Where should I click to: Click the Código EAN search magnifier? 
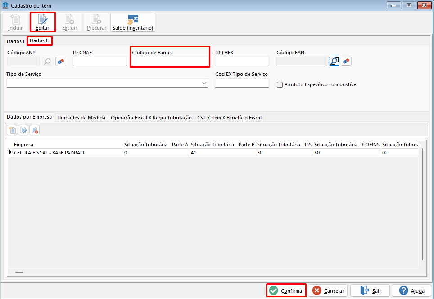tap(334, 61)
